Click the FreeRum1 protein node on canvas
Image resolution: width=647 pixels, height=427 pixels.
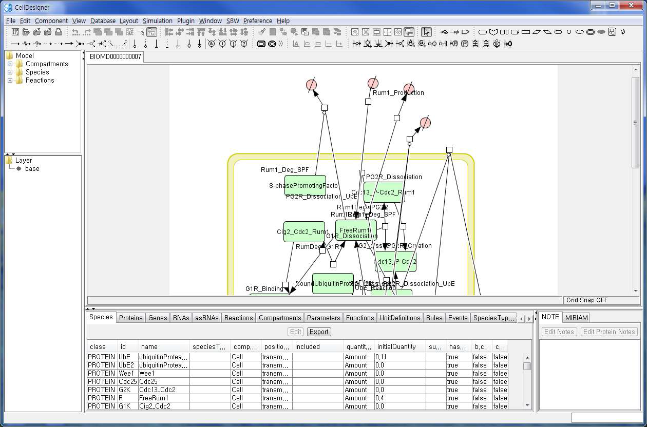pyautogui.click(x=355, y=229)
